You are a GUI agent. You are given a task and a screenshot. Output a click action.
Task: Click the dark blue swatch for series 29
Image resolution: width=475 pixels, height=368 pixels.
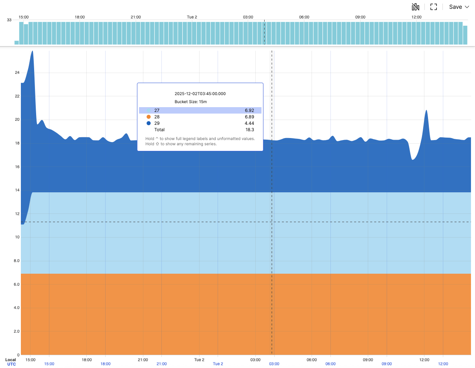[x=149, y=123]
